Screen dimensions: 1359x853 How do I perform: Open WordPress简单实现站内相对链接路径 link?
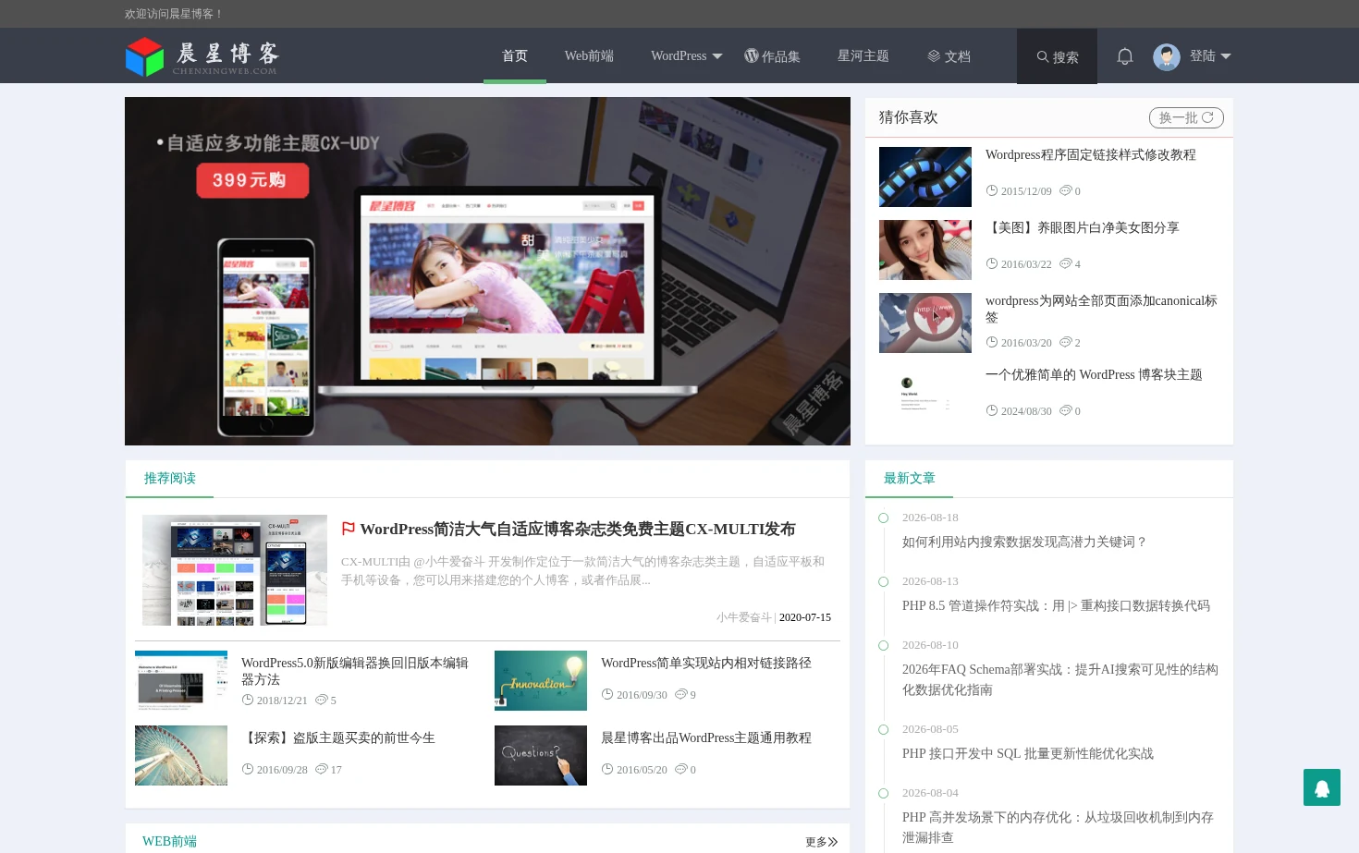(x=706, y=663)
